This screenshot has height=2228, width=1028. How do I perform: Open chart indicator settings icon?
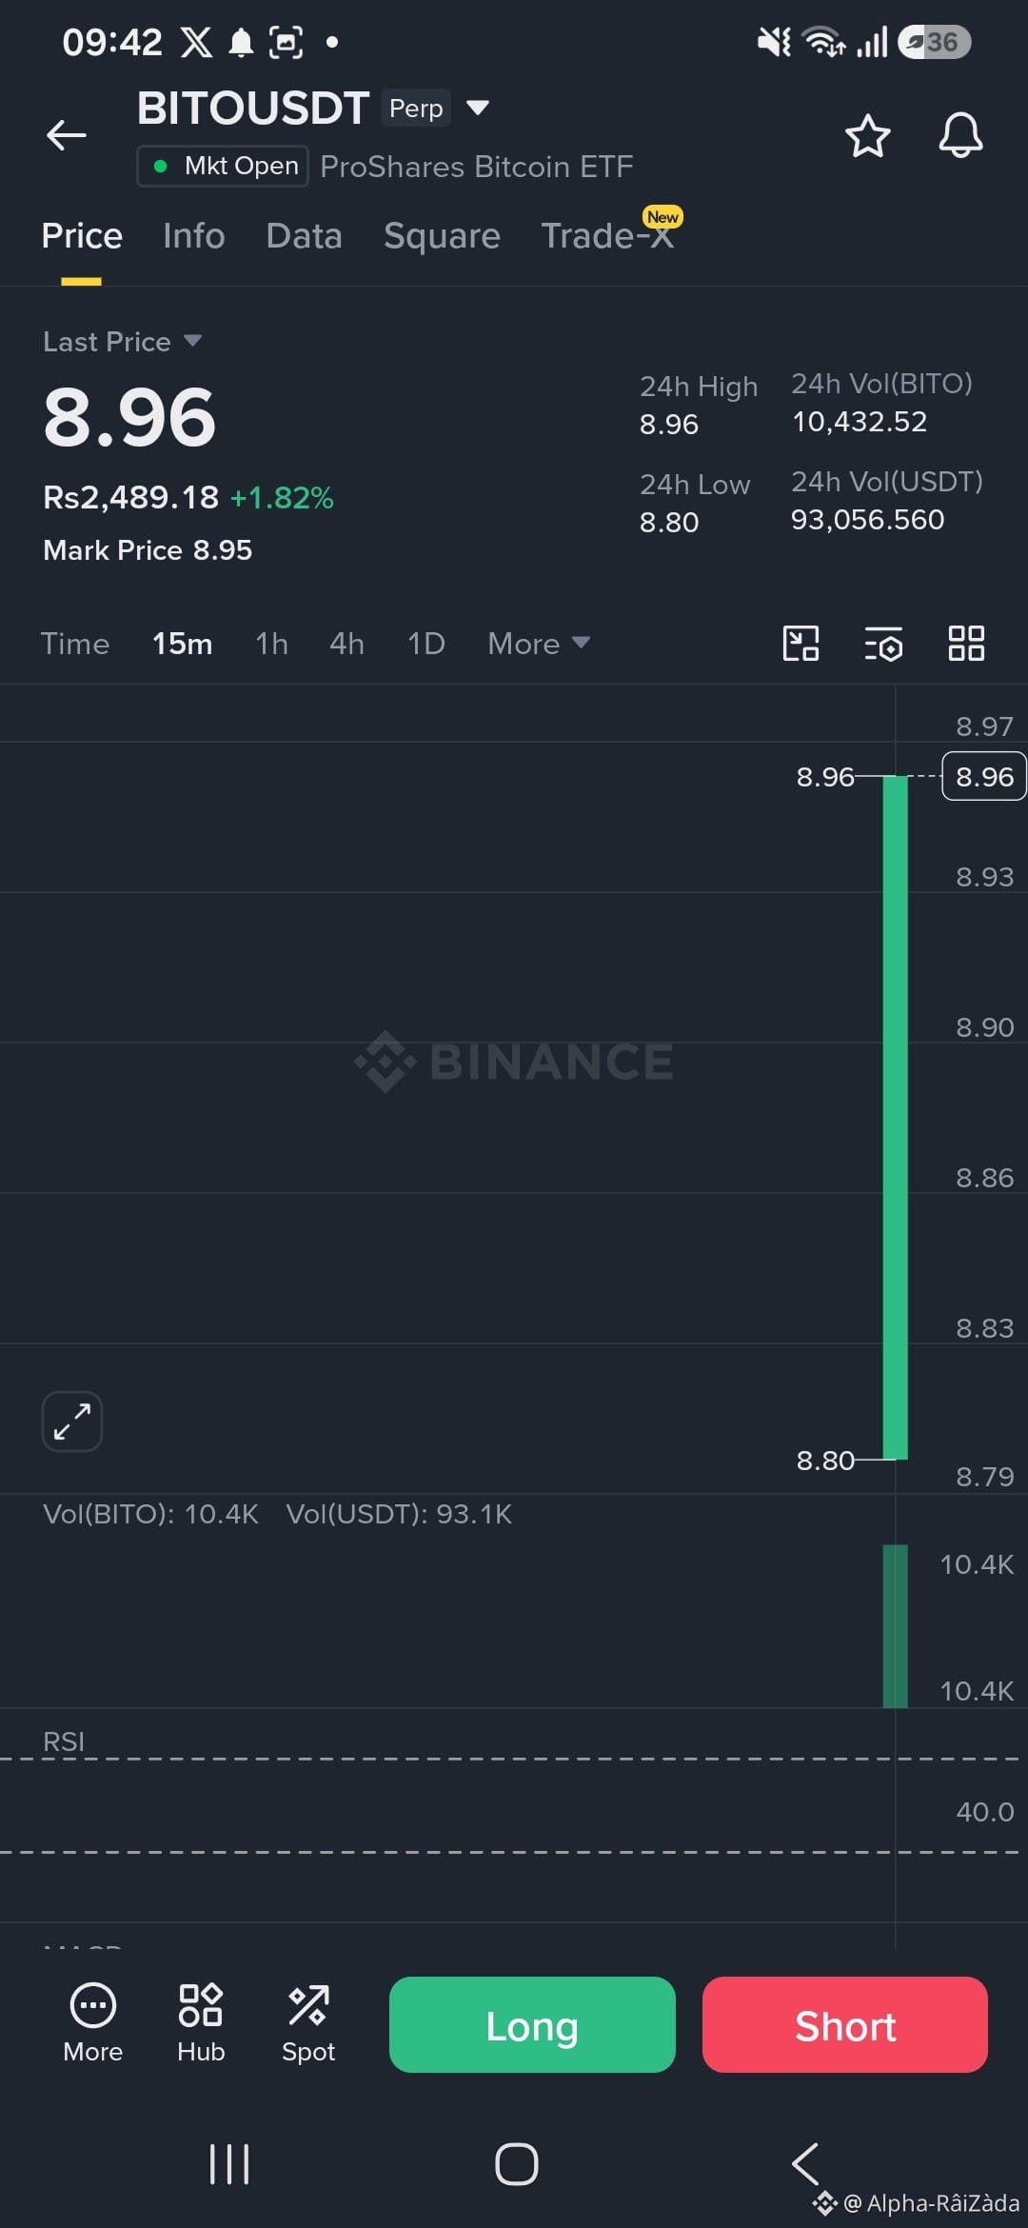883,644
